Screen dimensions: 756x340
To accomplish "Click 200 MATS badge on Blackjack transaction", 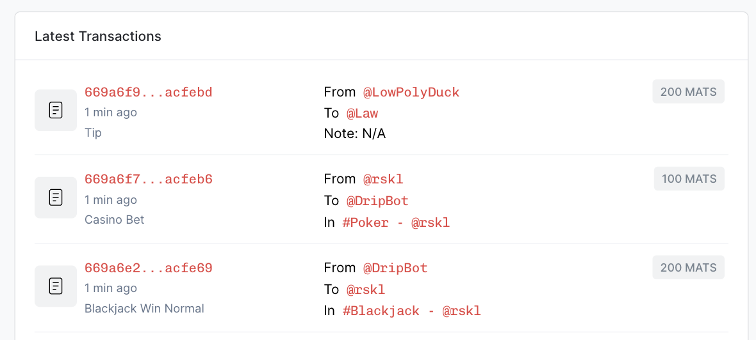I will [689, 267].
